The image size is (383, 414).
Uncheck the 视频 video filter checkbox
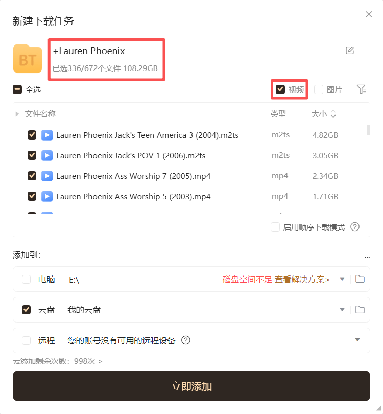coord(280,89)
